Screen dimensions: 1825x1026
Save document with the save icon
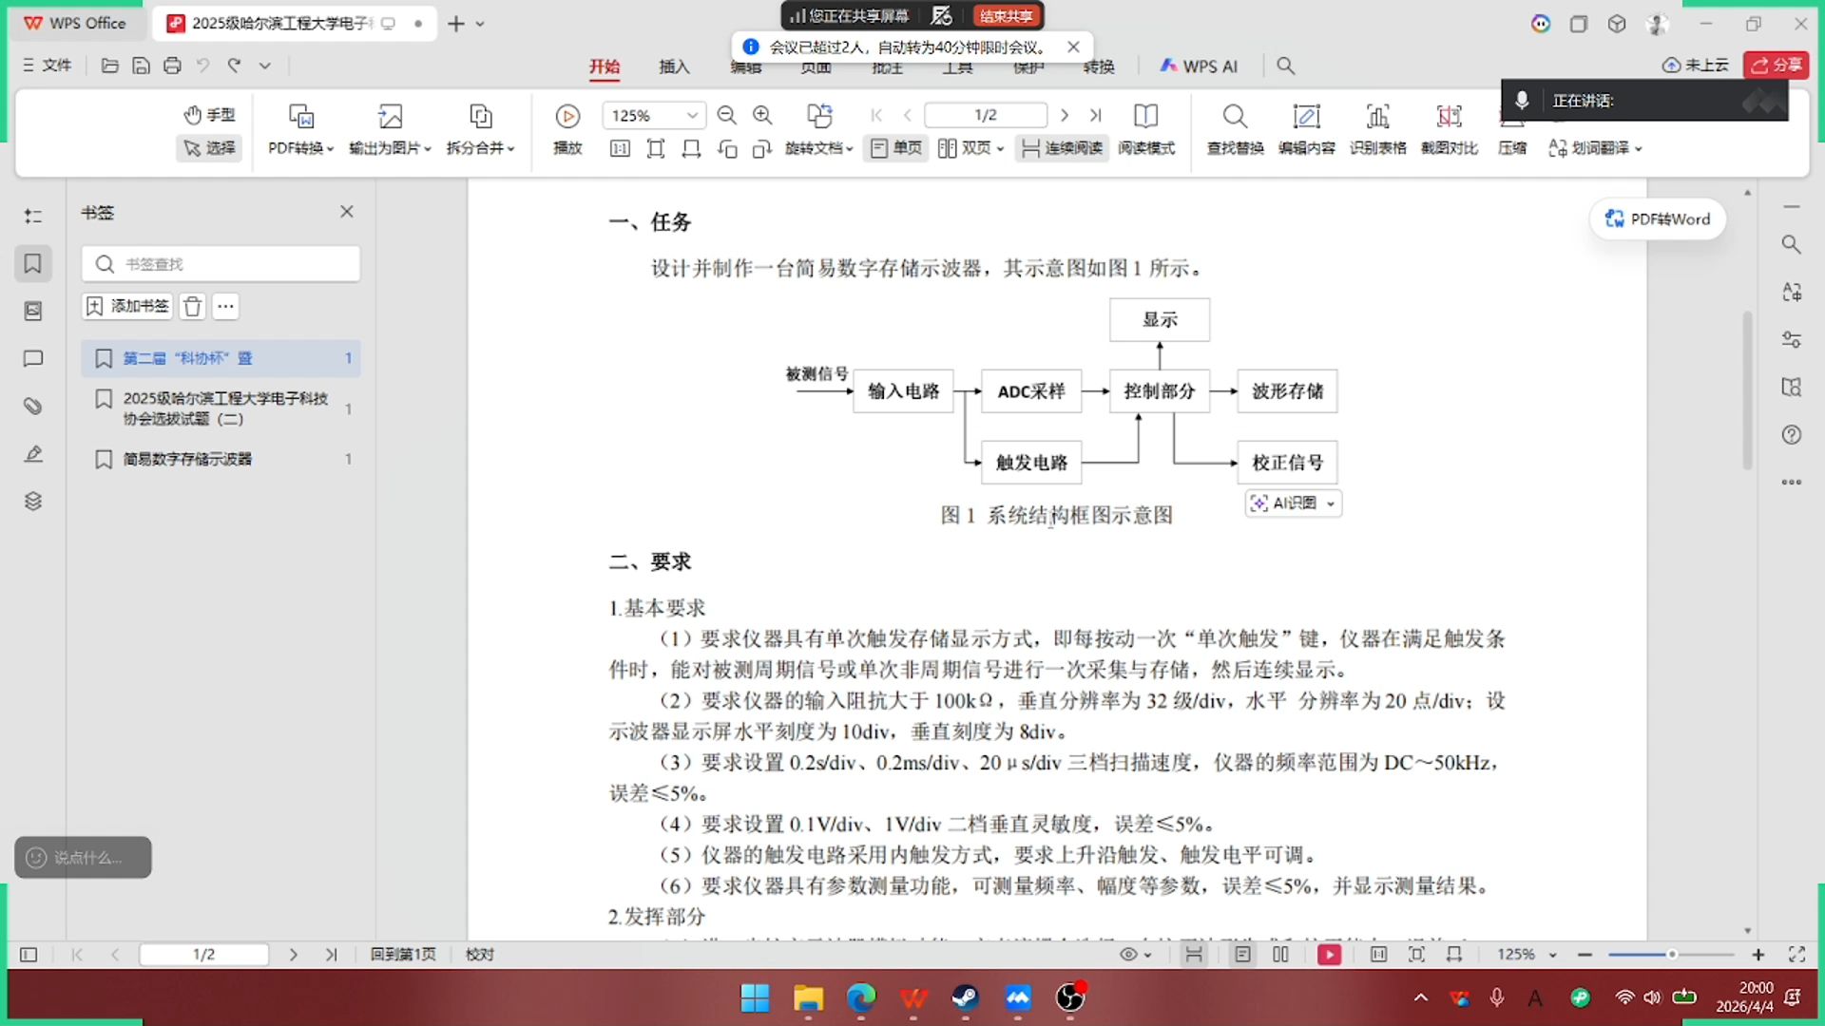[141, 66]
